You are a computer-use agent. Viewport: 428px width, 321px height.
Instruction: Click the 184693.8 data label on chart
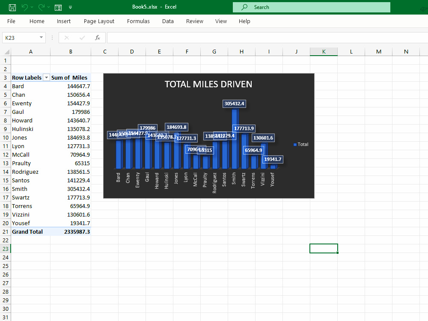176,127
